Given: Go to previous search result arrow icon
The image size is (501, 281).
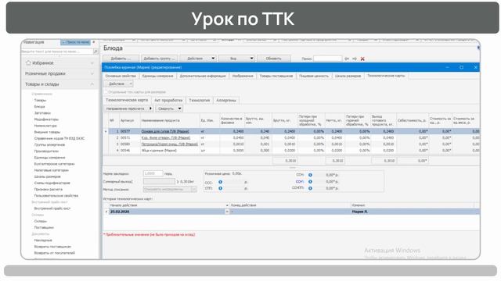Looking at the screenshot, I should pos(347,59).
